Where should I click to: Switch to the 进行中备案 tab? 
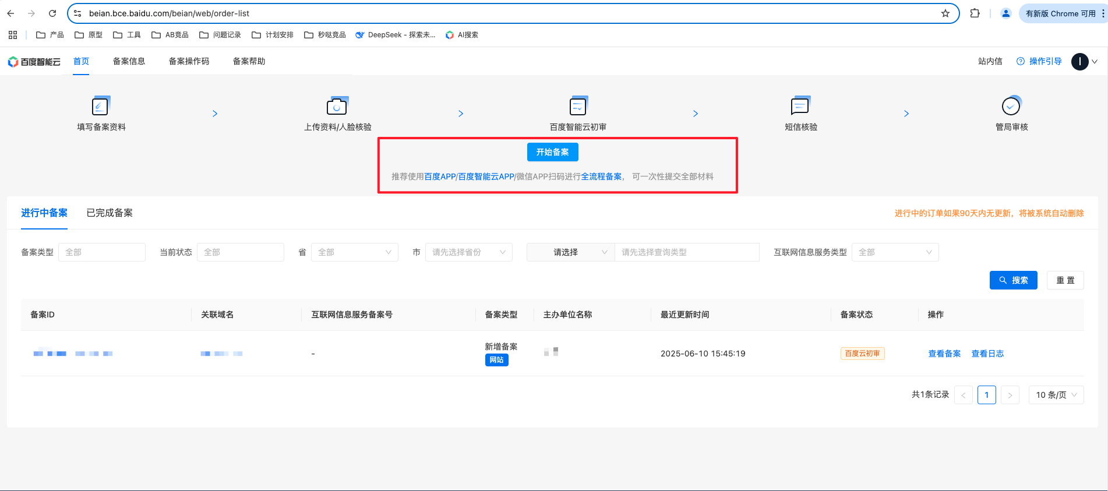click(44, 213)
